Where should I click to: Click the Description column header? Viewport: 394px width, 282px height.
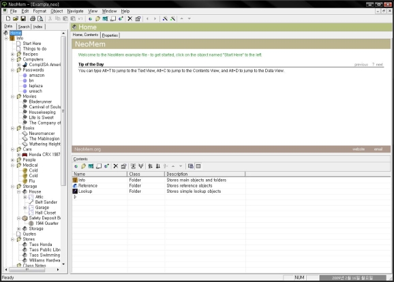tap(204, 174)
